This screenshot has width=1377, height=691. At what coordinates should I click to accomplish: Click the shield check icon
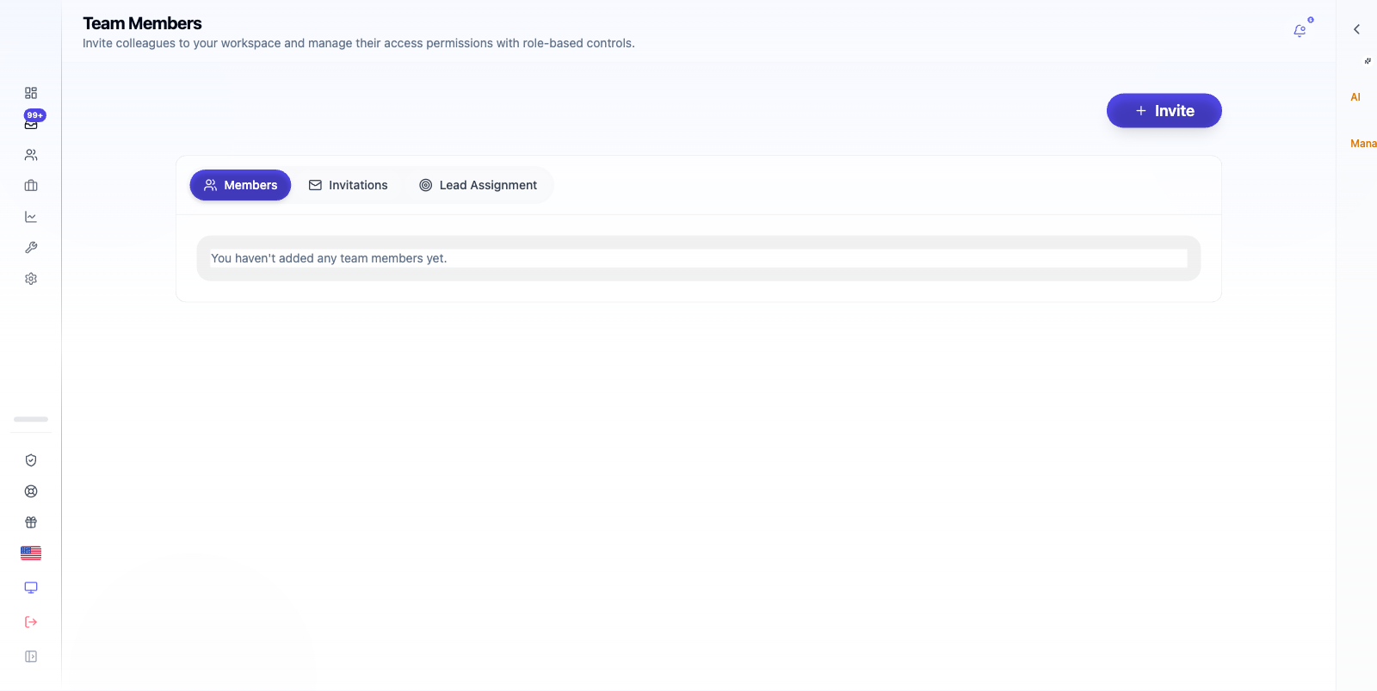(x=31, y=460)
